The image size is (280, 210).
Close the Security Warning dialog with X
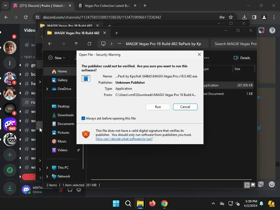click(x=199, y=54)
